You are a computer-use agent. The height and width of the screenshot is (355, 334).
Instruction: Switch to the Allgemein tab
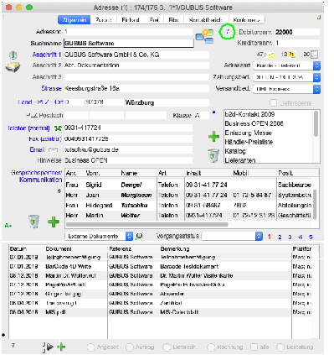click(75, 20)
